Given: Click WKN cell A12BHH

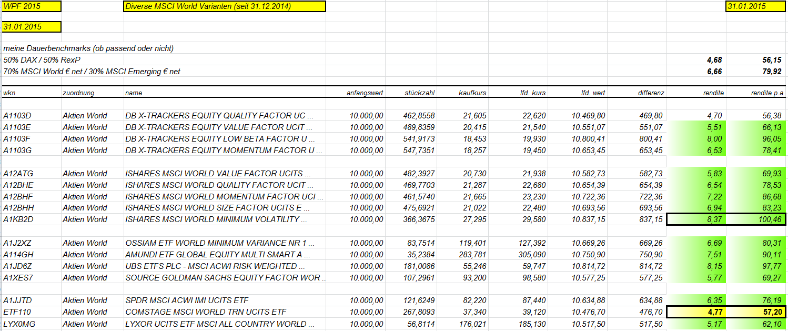Looking at the screenshot, I should point(18,208).
